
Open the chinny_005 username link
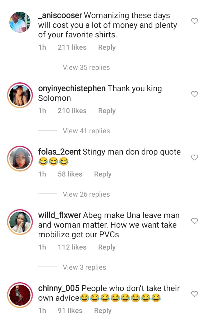click(x=59, y=288)
